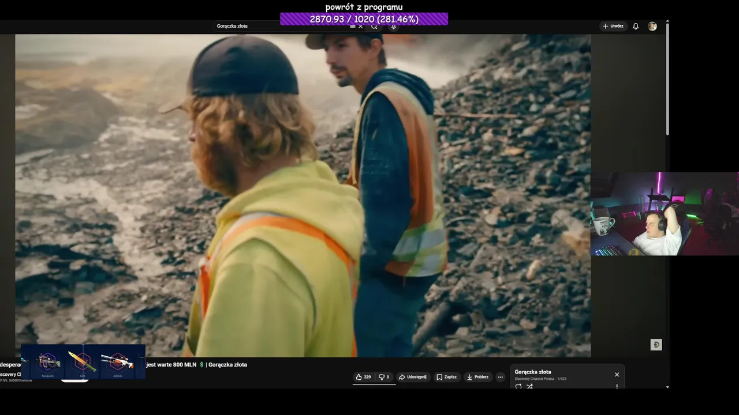
Task: Click the main video player frame
Action: [303, 195]
